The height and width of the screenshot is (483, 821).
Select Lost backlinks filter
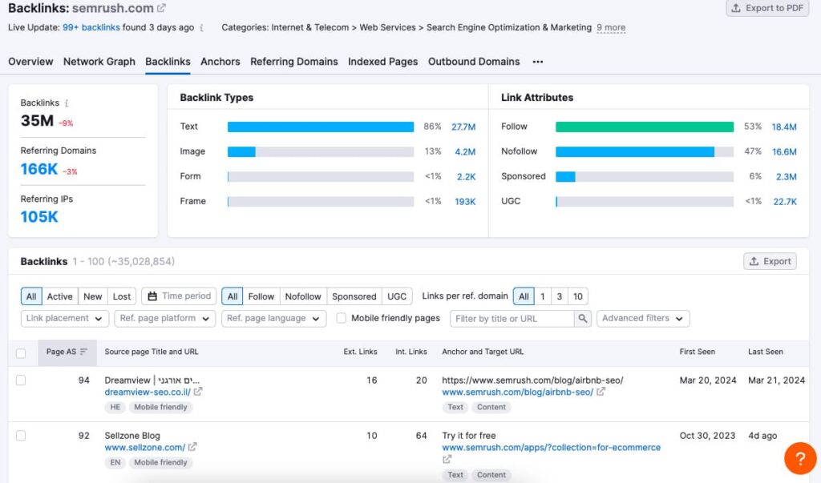coord(122,296)
